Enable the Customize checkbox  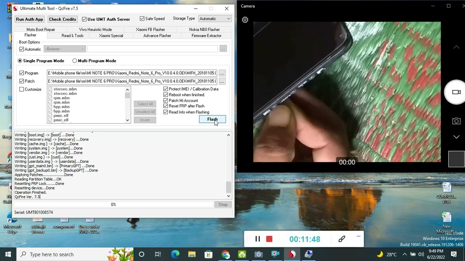[x=21, y=89]
